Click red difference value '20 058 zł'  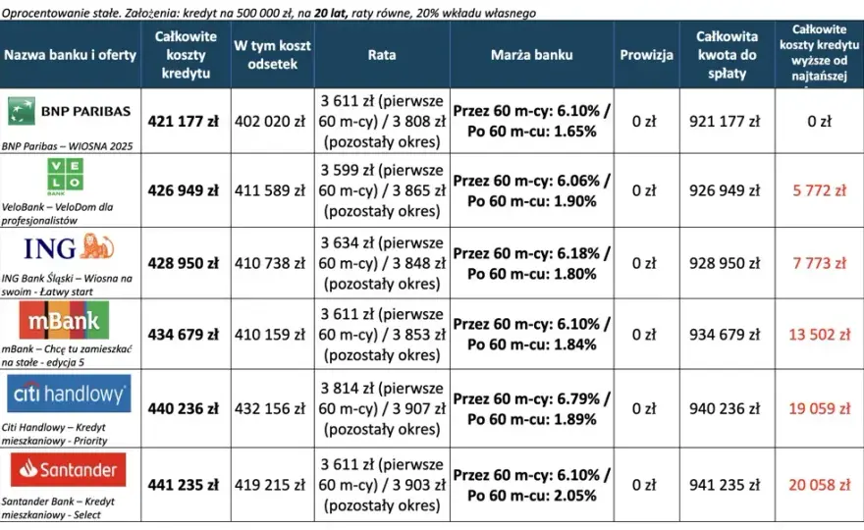[x=820, y=485]
